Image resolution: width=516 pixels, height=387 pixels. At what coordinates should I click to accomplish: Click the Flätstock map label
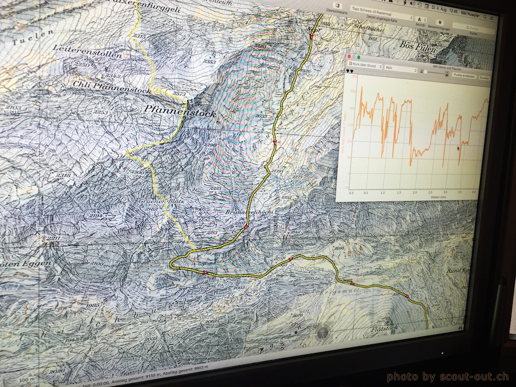tap(385, 328)
